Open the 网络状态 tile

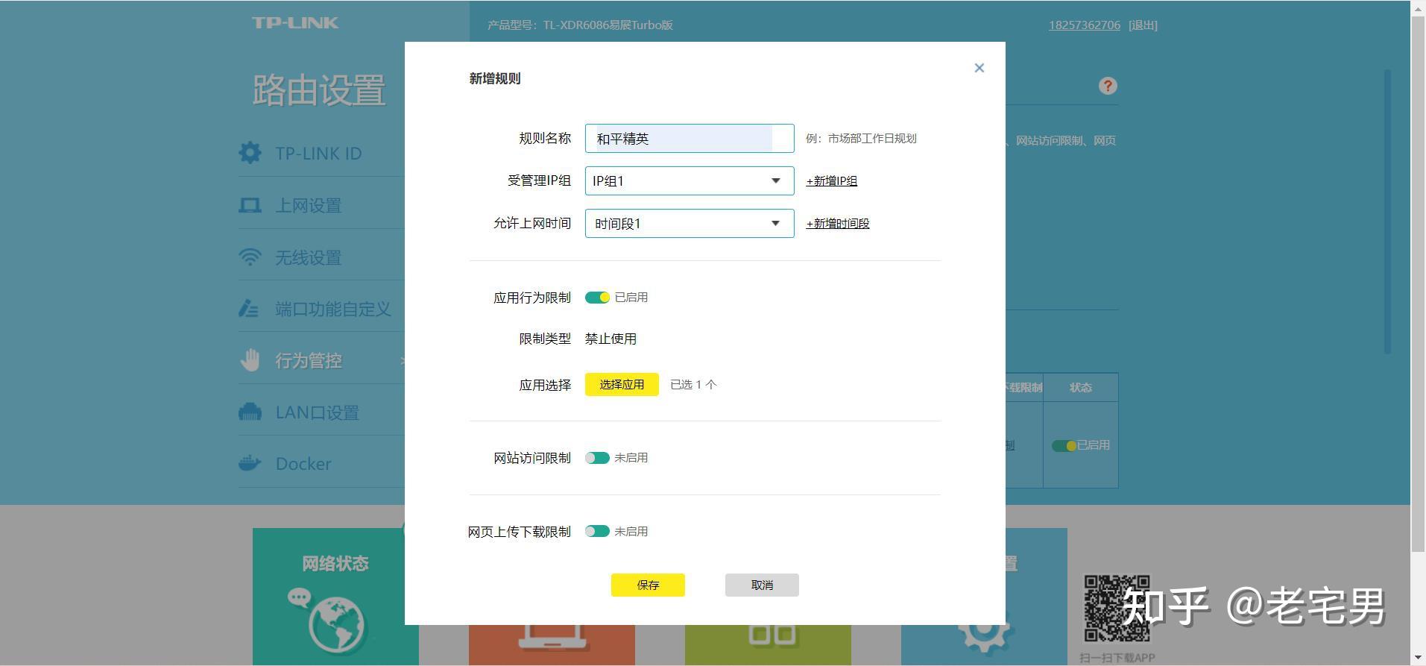(335, 597)
